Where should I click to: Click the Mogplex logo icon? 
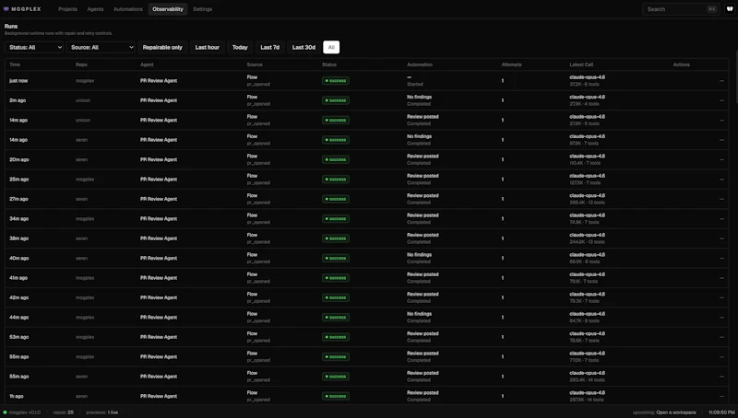pos(6,9)
